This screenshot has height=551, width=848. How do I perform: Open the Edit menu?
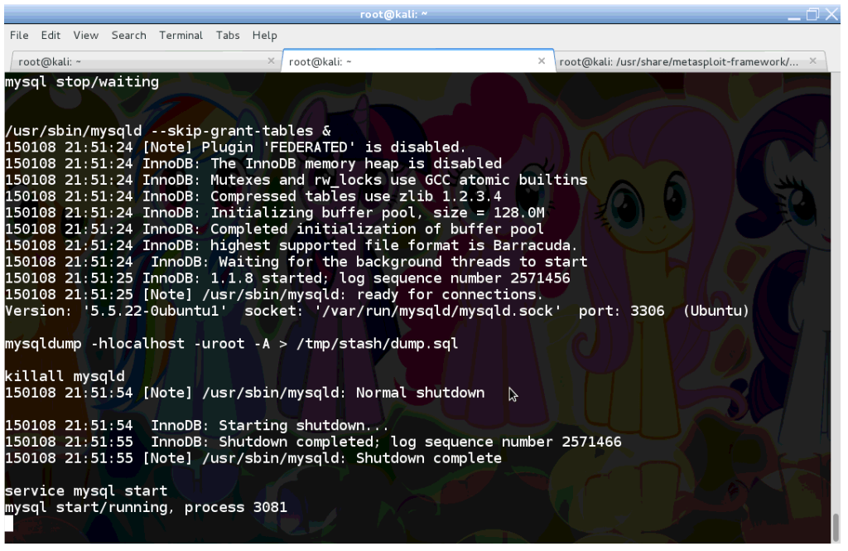[51, 35]
